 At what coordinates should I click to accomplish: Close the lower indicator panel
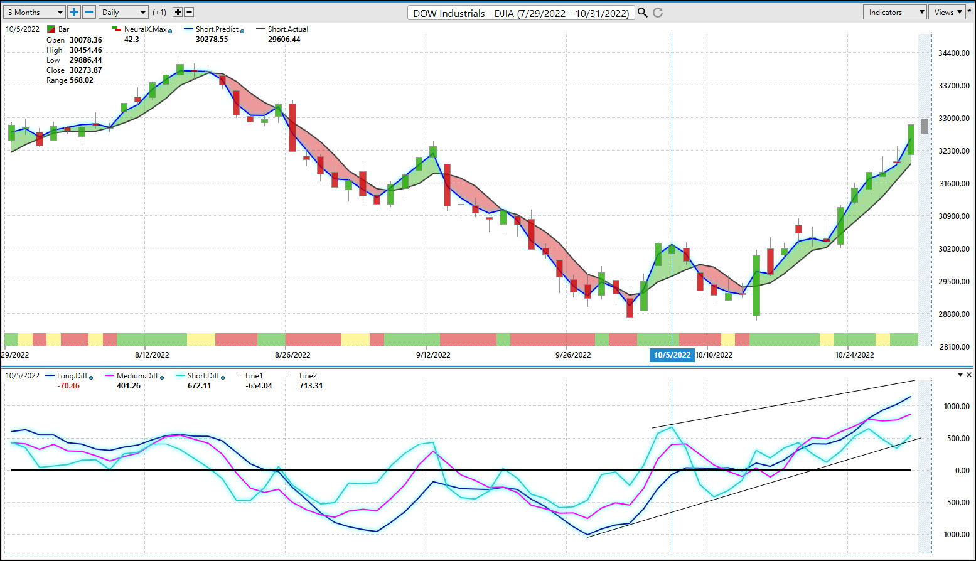[969, 375]
